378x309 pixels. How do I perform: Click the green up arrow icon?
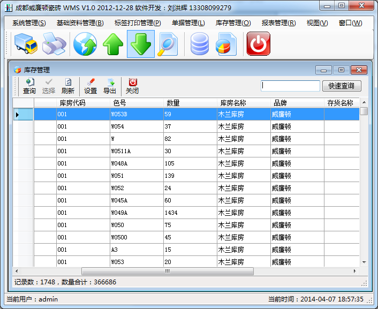point(113,44)
